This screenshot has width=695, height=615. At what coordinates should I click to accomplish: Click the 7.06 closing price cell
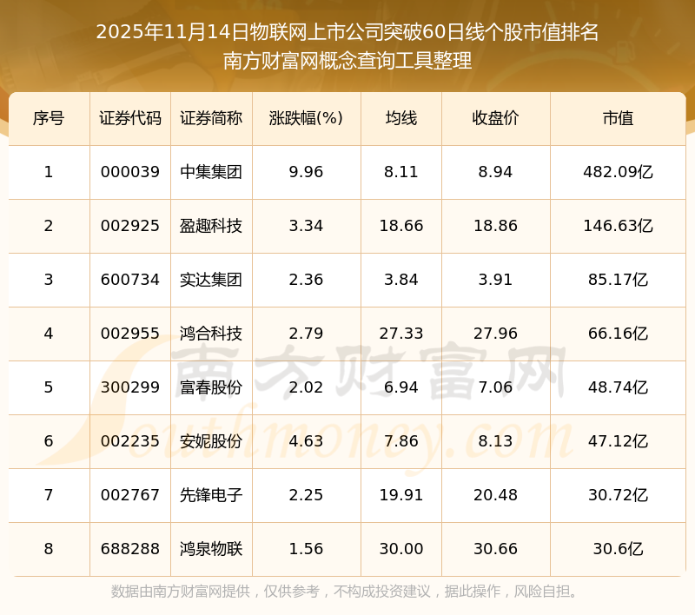(x=495, y=387)
